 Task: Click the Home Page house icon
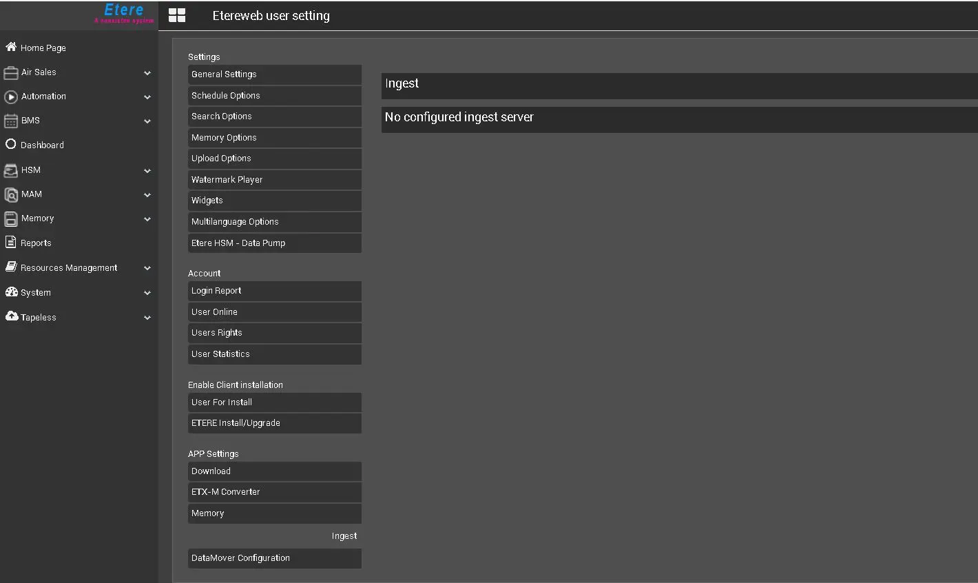click(11, 47)
